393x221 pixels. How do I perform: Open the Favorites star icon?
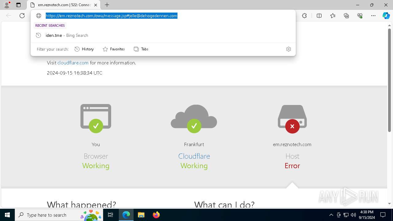click(333, 16)
